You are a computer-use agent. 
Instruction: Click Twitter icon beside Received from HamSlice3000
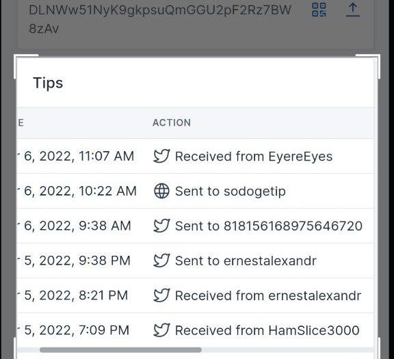tap(161, 330)
